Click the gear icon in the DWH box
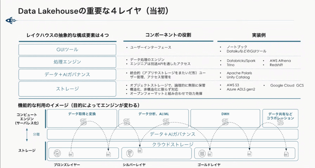 (225, 122)
